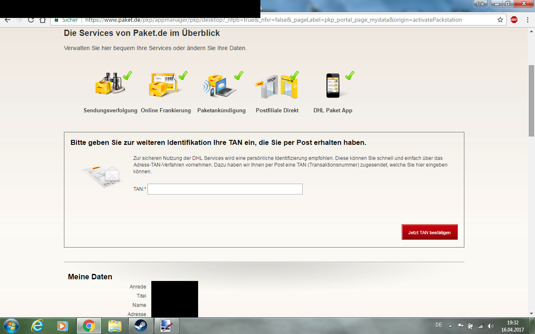Click the DHL Paket App label
The height and width of the screenshot is (334, 535).
333,111
